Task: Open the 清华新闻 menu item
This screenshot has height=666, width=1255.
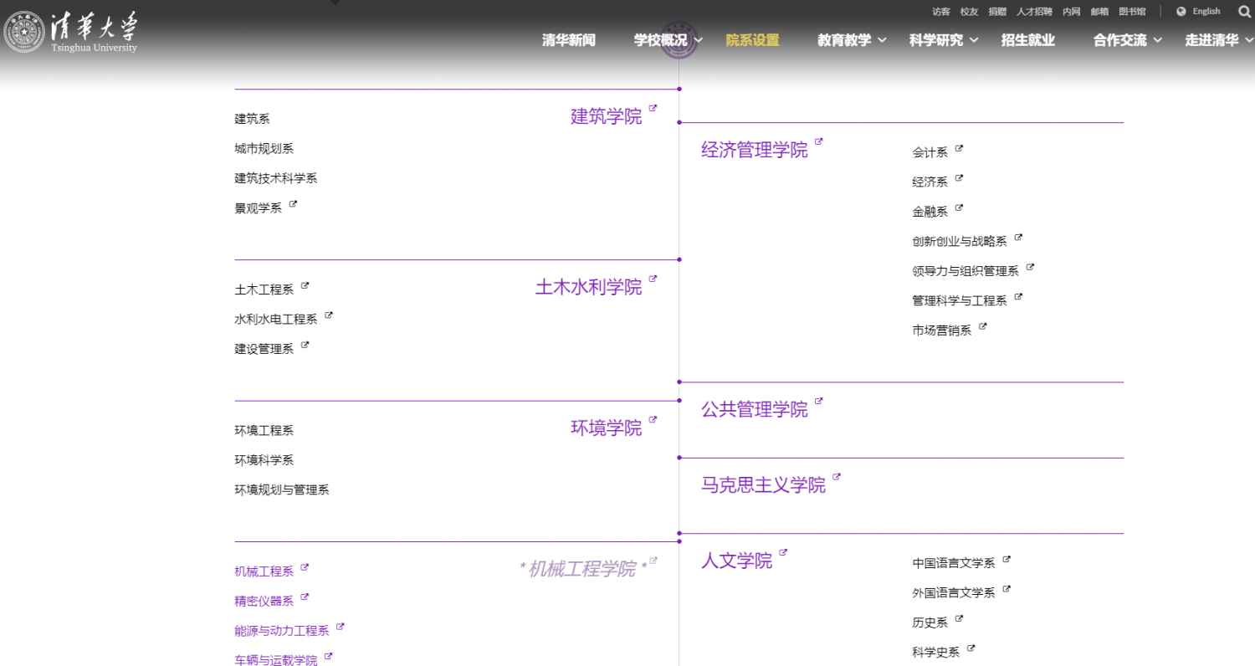Action: click(569, 40)
